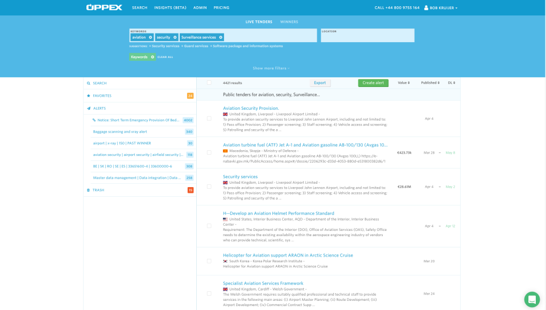Click the link icon beside Notice alert
This screenshot has height=310, width=546.
(x=94, y=120)
